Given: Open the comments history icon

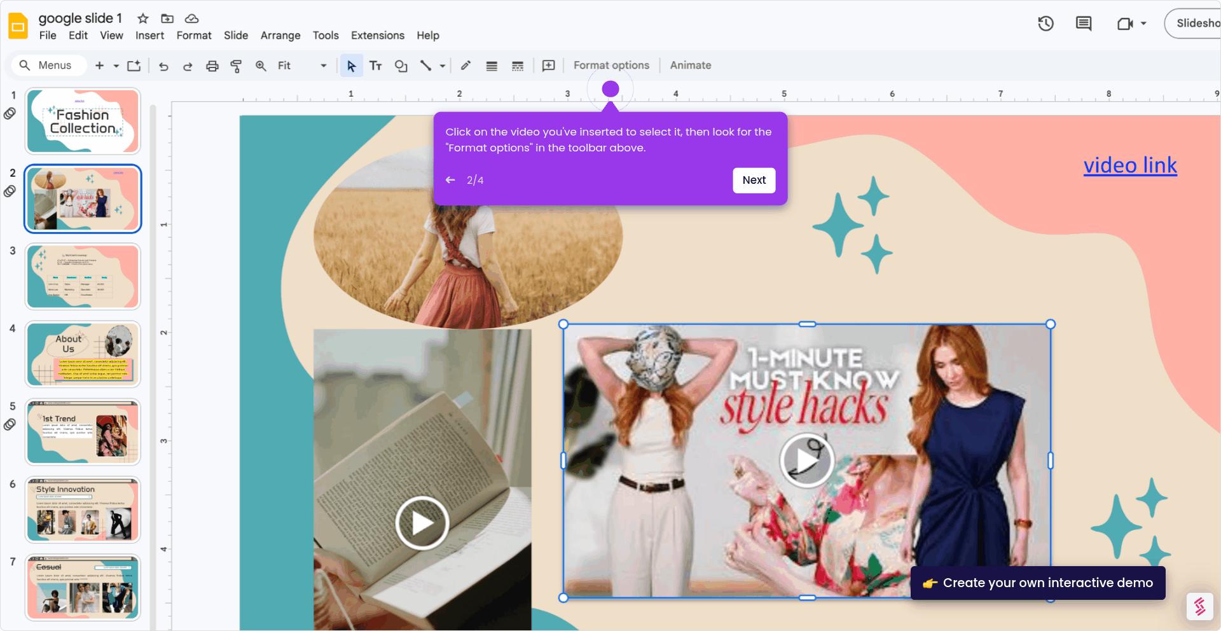Looking at the screenshot, I should 1084,24.
